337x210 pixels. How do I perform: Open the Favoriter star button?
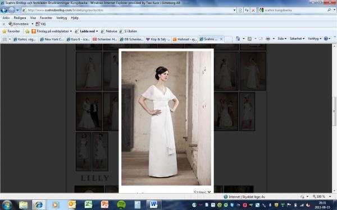point(11,31)
